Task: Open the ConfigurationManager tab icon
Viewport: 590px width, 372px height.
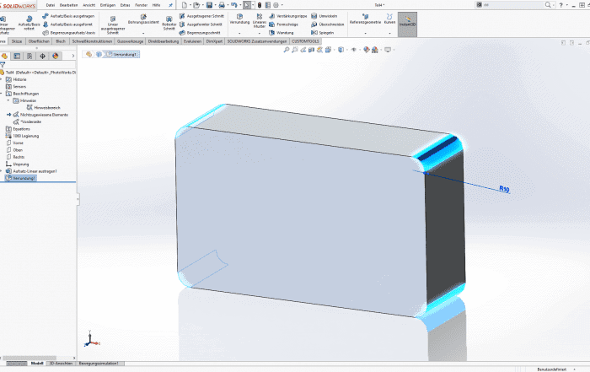Action: [29, 57]
